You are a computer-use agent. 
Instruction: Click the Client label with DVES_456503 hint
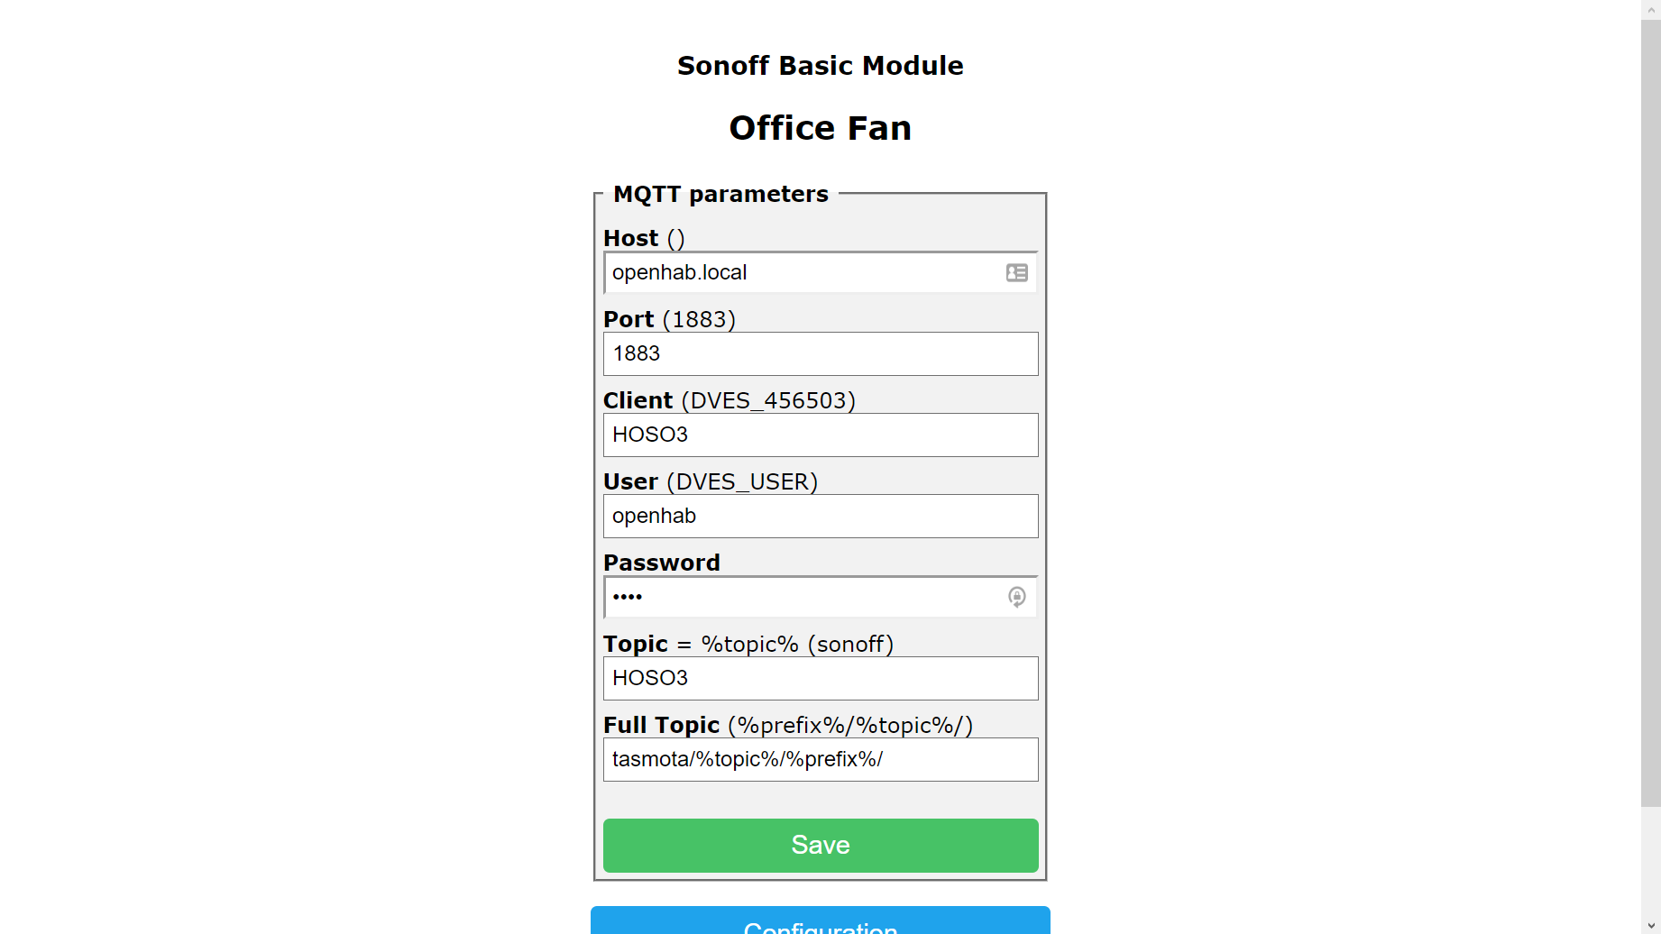click(729, 400)
